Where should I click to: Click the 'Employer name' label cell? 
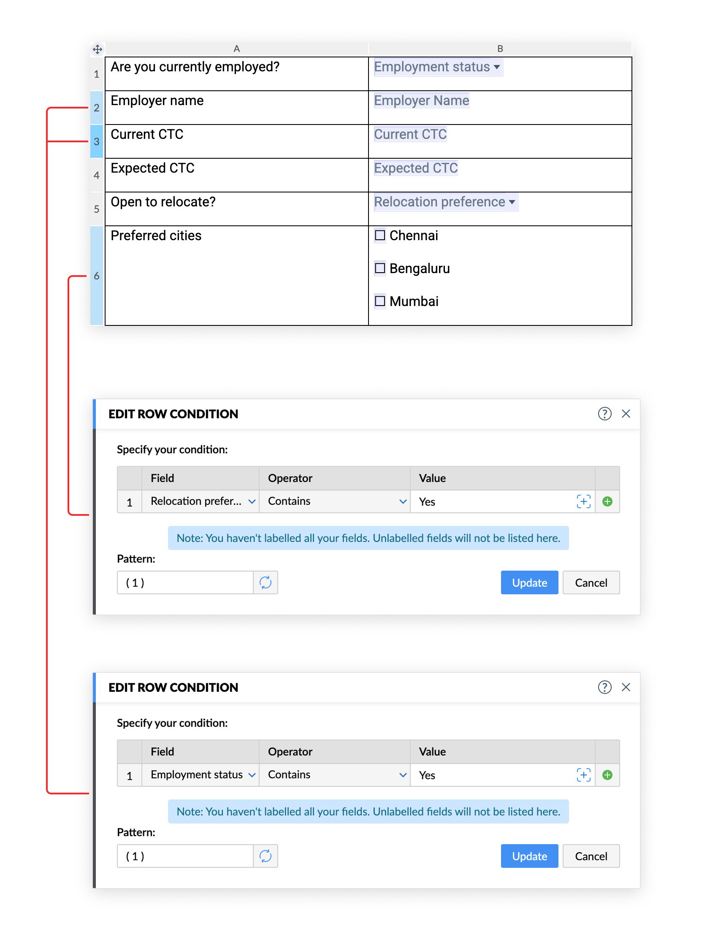click(x=236, y=108)
